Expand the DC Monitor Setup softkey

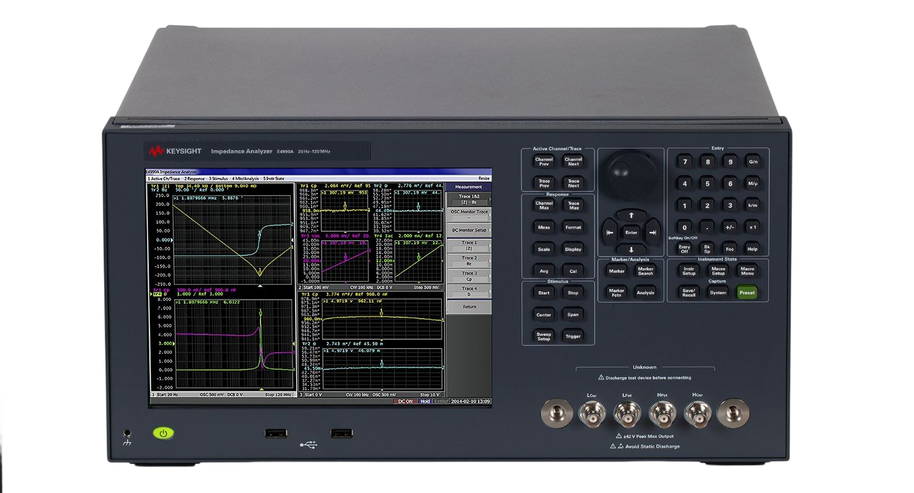pyautogui.click(x=469, y=230)
